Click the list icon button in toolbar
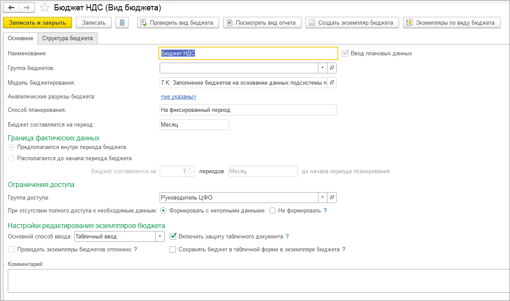 (122, 22)
